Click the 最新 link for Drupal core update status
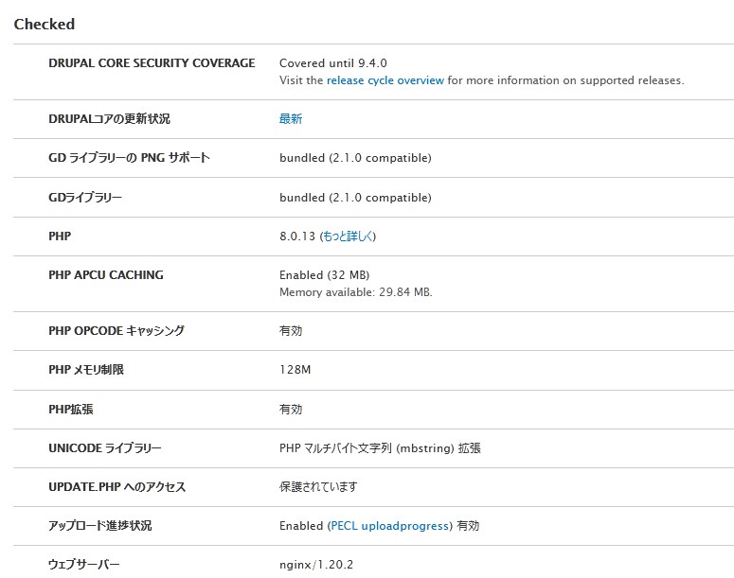The height and width of the screenshot is (578, 734). pyautogui.click(x=291, y=119)
